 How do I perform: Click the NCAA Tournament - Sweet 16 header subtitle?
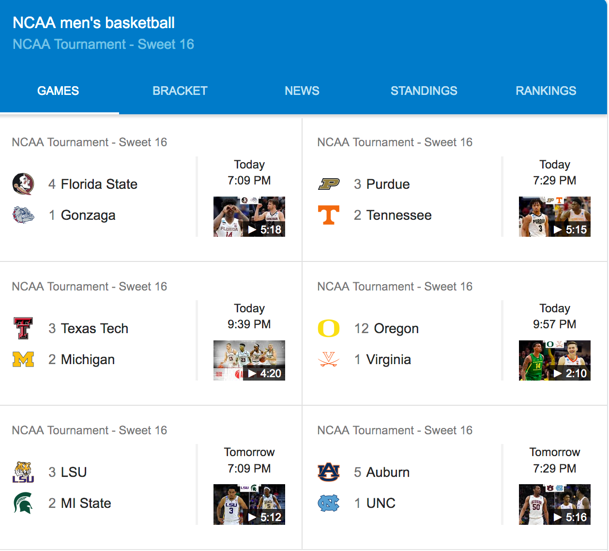pos(103,44)
